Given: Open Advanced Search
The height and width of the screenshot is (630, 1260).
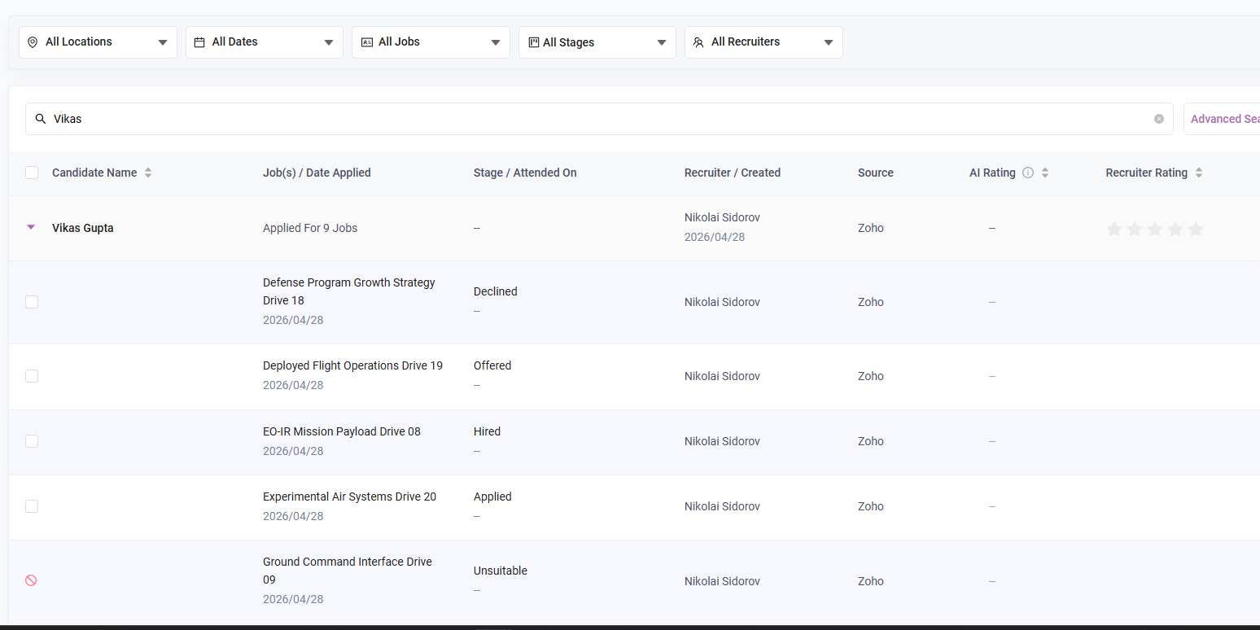Looking at the screenshot, I should pos(1222,119).
